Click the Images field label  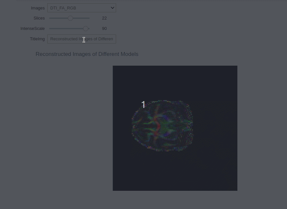(38, 8)
